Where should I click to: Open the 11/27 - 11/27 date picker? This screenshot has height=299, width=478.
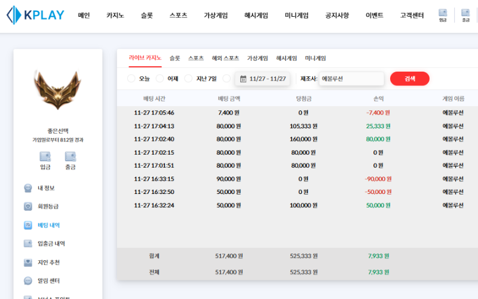point(262,79)
